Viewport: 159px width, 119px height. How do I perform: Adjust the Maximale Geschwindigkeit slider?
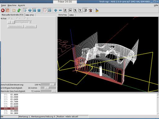[x=48, y=91]
